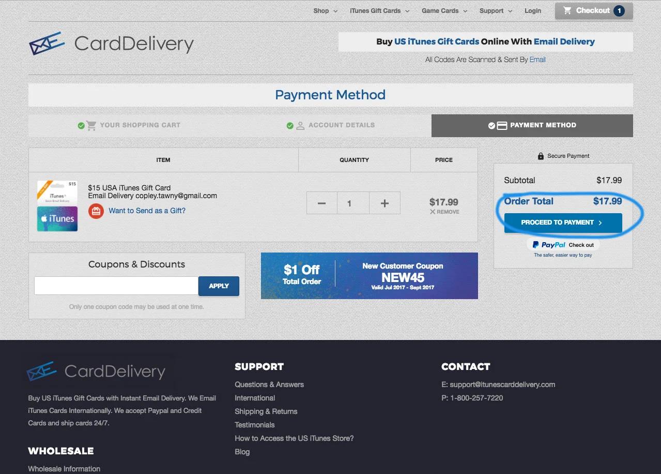The width and height of the screenshot is (661, 474).
Task: Click the credit card icon in Payment Method step
Action: 502,125
